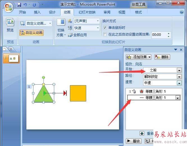This screenshot has width=187, height=146.
Task: Click the animate icon beside 自定义动画... dropdown
Action: click(22, 23)
